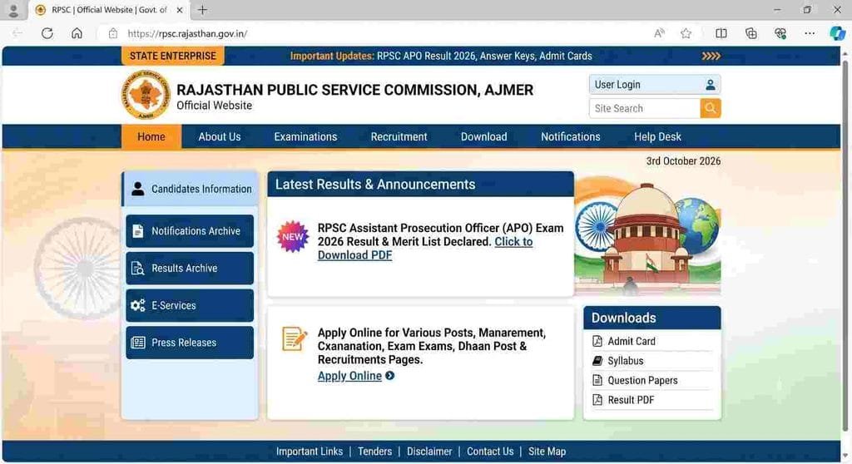The width and height of the screenshot is (852, 464).
Task: Click the apply online notepad pencil icon
Action: pos(295,338)
